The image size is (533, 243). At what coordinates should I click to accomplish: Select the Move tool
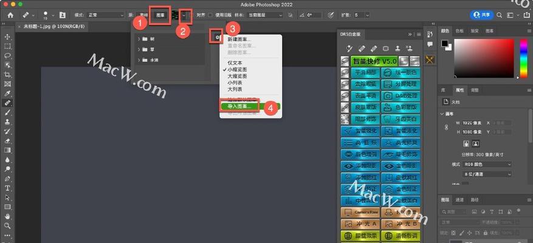7,36
